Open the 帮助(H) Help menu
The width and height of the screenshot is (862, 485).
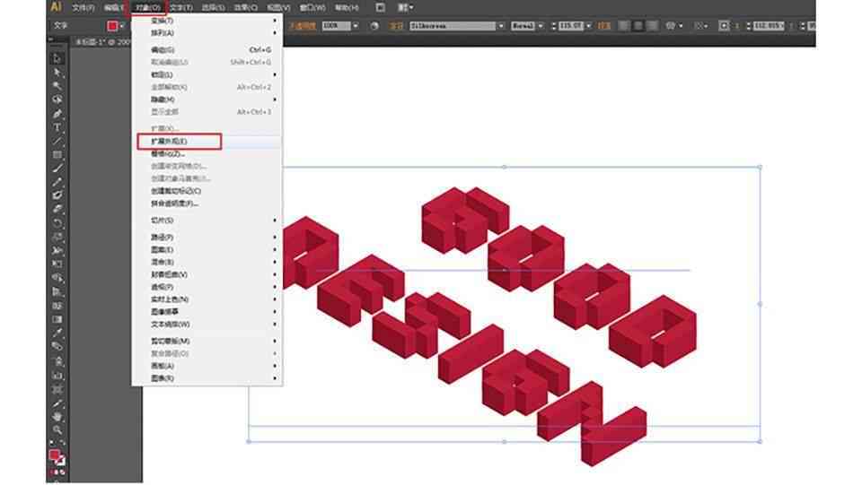click(x=347, y=8)
